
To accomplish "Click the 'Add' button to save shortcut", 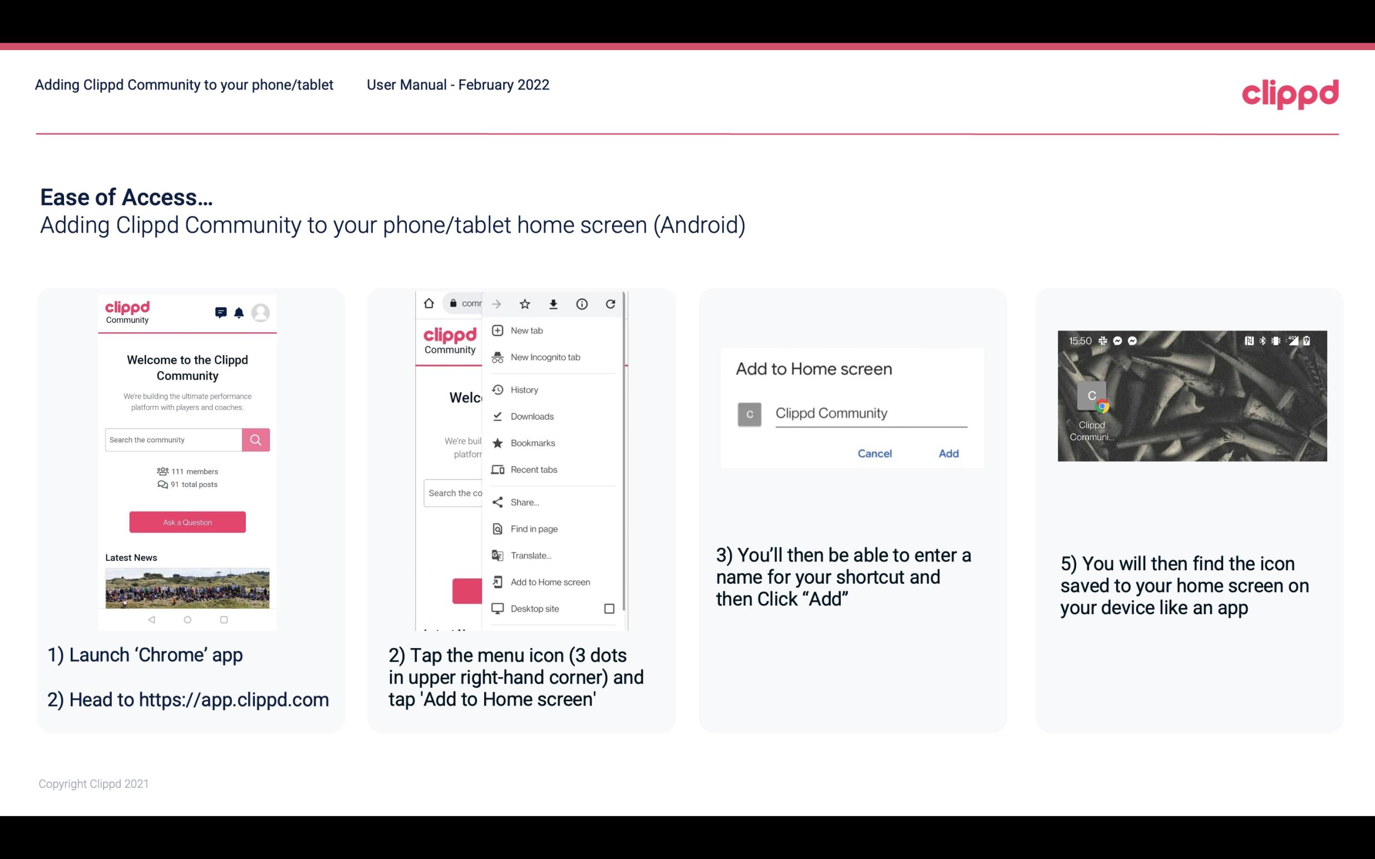I will tap(947, 452).
